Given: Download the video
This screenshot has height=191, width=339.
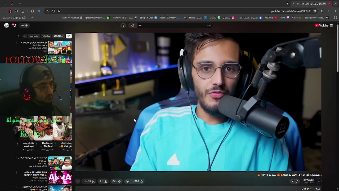Looking at the screenshot, I should pos(103,181).
